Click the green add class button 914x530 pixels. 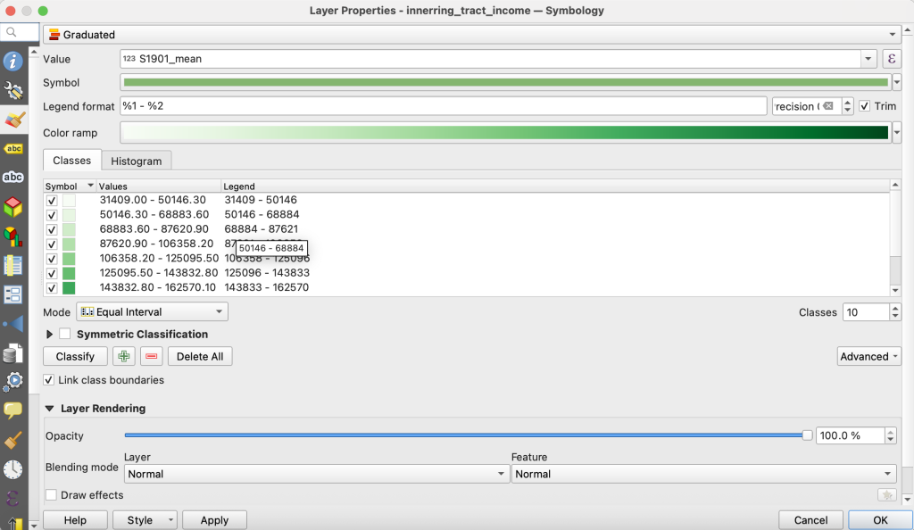(x=124, y=356)
